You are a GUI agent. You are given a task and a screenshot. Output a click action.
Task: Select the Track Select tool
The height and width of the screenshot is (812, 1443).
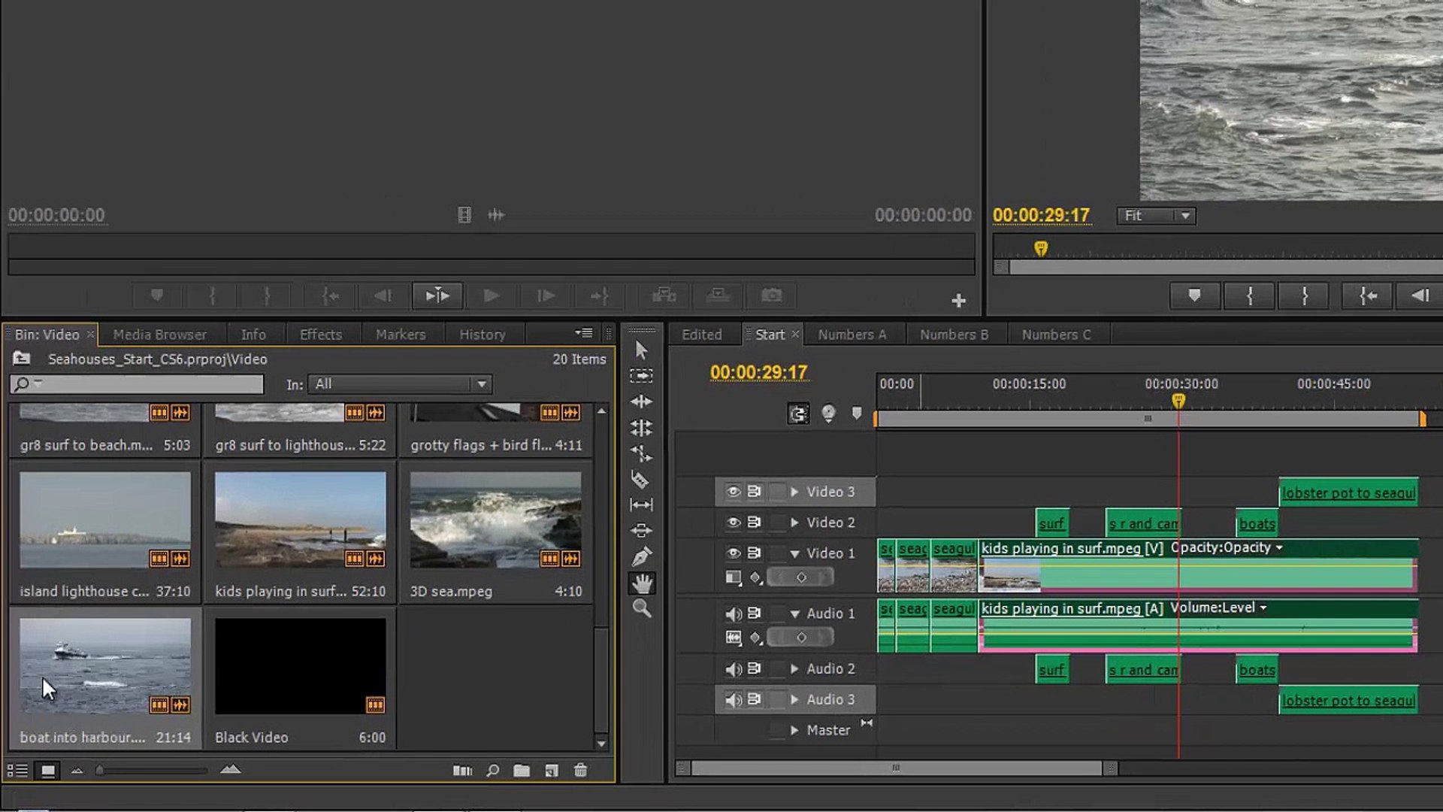pyautogui.click(x=641, y=375)
